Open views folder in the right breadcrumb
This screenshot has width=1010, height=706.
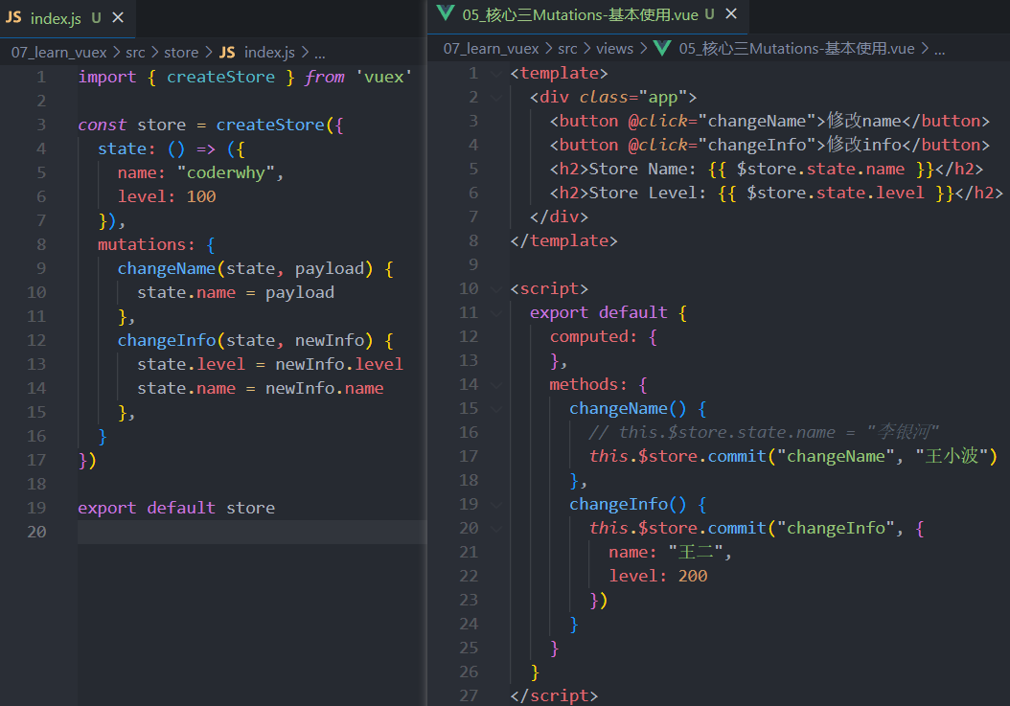pyautogui.click(x=614, y=48)
